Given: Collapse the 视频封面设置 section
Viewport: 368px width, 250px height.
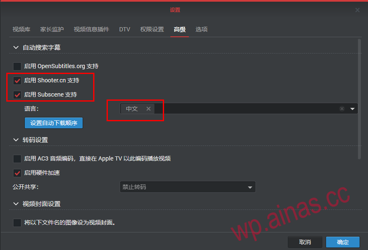Looking at the screenshot, I should 16,204.
